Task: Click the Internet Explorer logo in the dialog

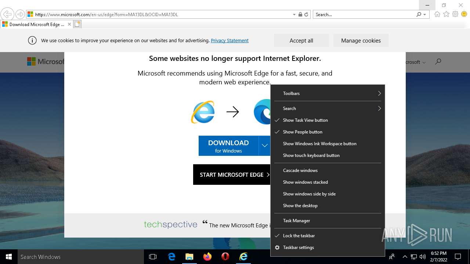Action: [203, 112]
